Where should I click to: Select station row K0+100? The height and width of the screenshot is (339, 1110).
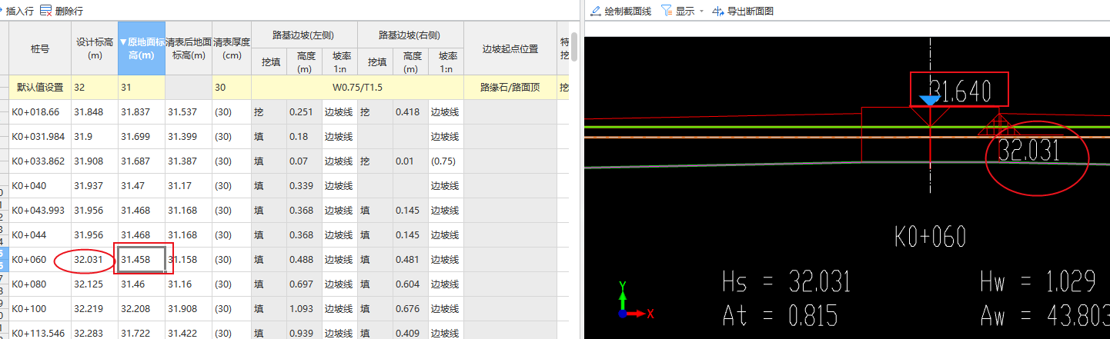40,309
